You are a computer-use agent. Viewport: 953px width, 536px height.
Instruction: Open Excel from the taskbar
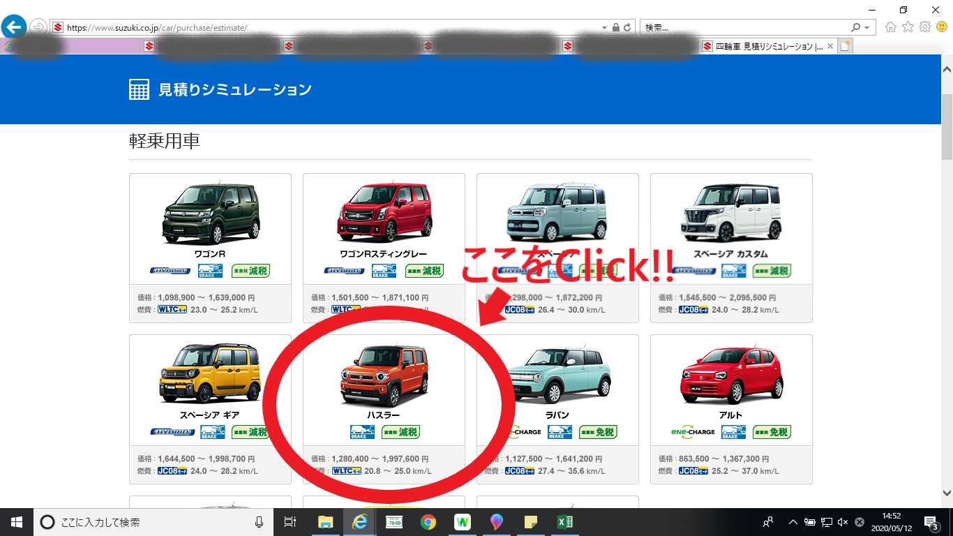coord(565,522)
